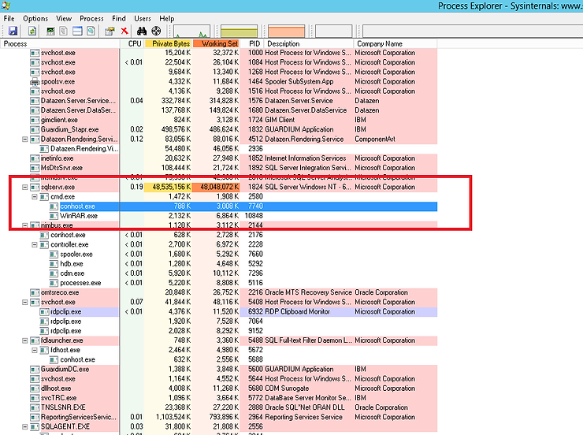
Task: Click the Save toolbar icon
Action: click(x=13, y=31)
